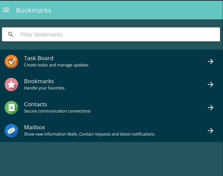Select the Bookmarks list entry title

pos(39,81)
